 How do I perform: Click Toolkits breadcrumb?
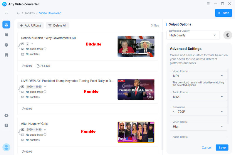pos(30,13)
